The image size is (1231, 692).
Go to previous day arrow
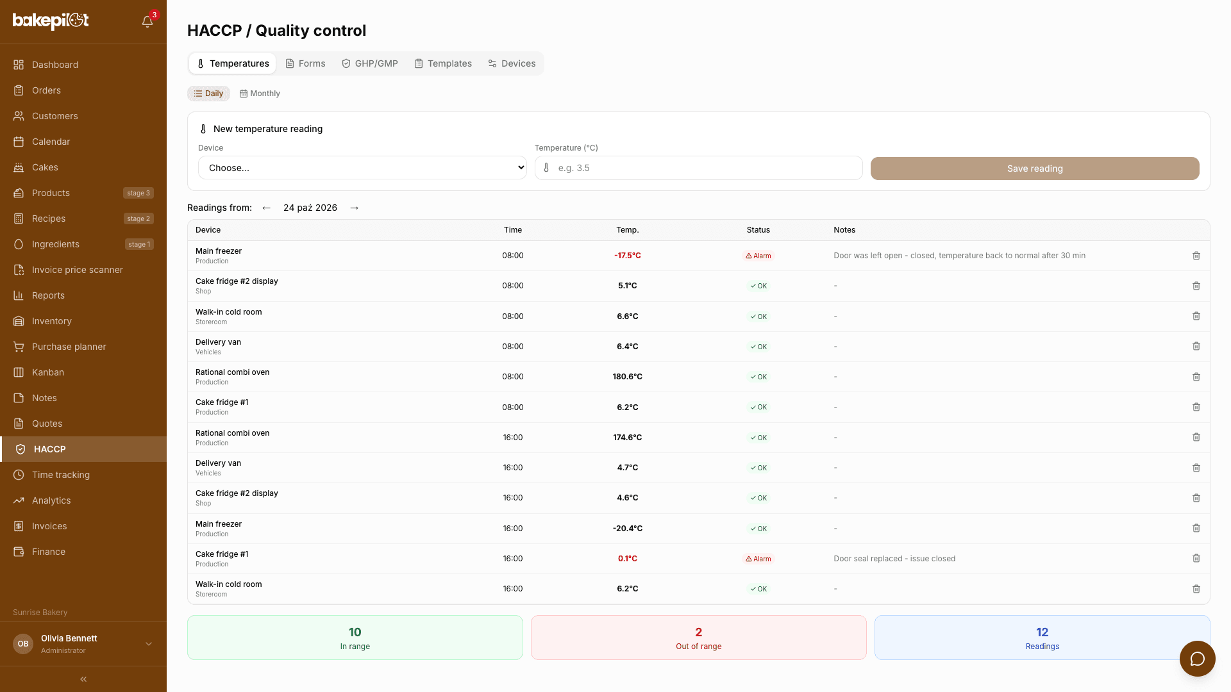coord(266,208)
